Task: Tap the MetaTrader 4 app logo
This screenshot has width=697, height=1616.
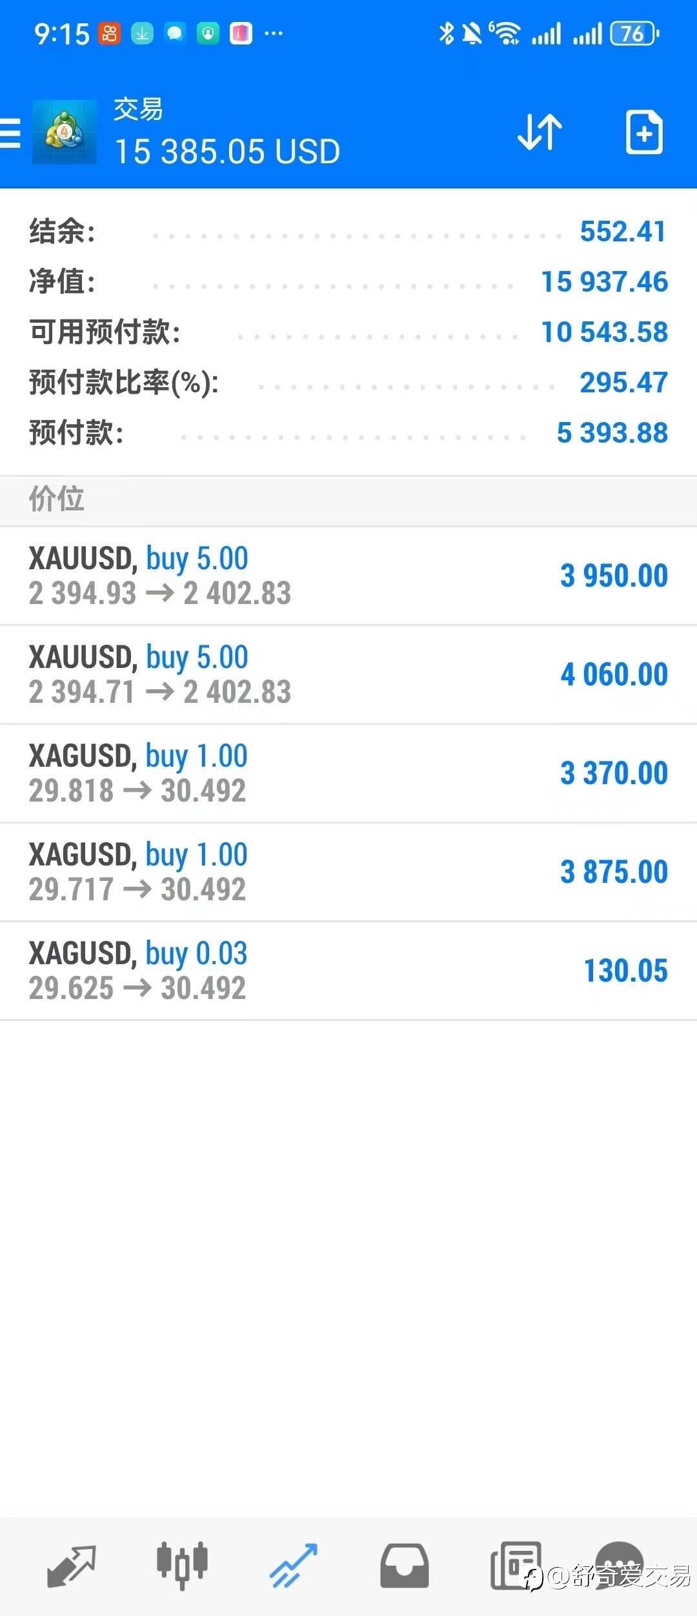Action: (64, 132)
